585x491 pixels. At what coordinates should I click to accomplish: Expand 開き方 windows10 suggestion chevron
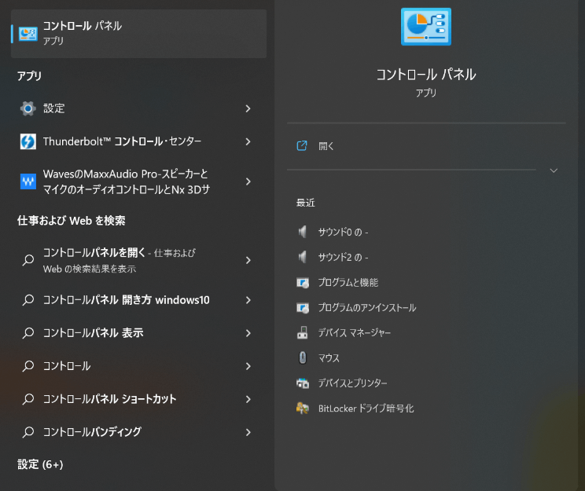click(248, 300)
